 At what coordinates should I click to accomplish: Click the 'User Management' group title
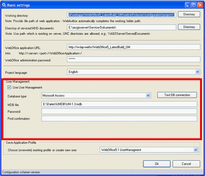[x=18, y=82]
